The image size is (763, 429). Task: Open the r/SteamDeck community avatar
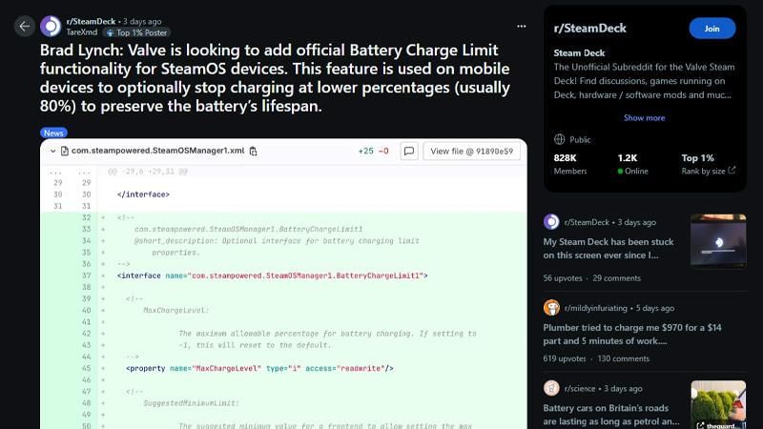click(x=51, y=27)
